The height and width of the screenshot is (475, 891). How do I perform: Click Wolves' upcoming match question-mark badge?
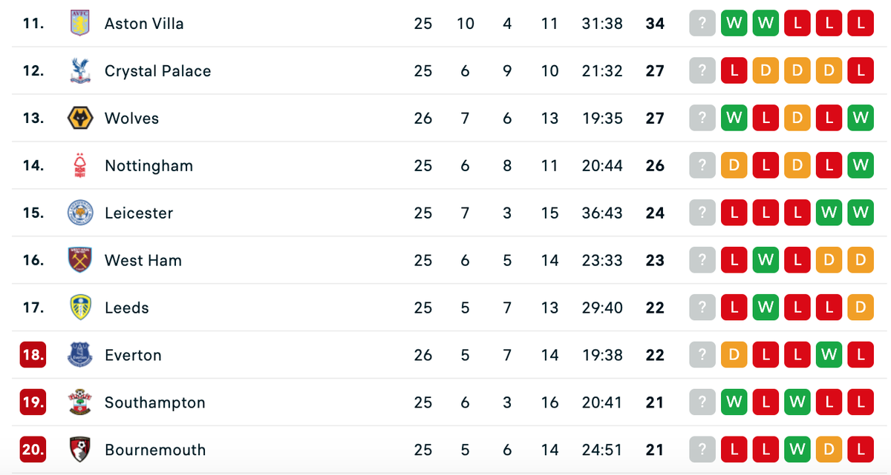click(702, 118)
